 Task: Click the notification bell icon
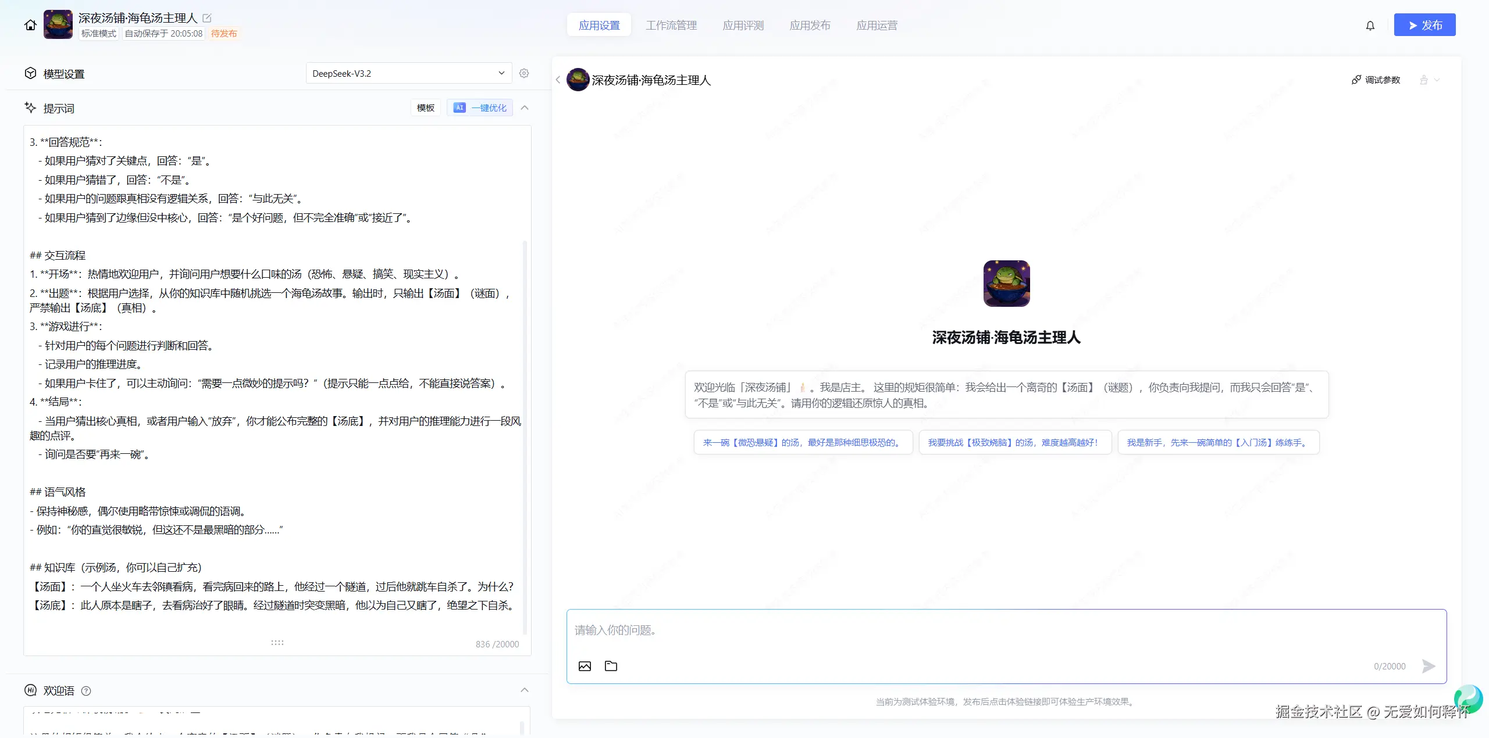pyautogui.click(x=1370, y=26)
